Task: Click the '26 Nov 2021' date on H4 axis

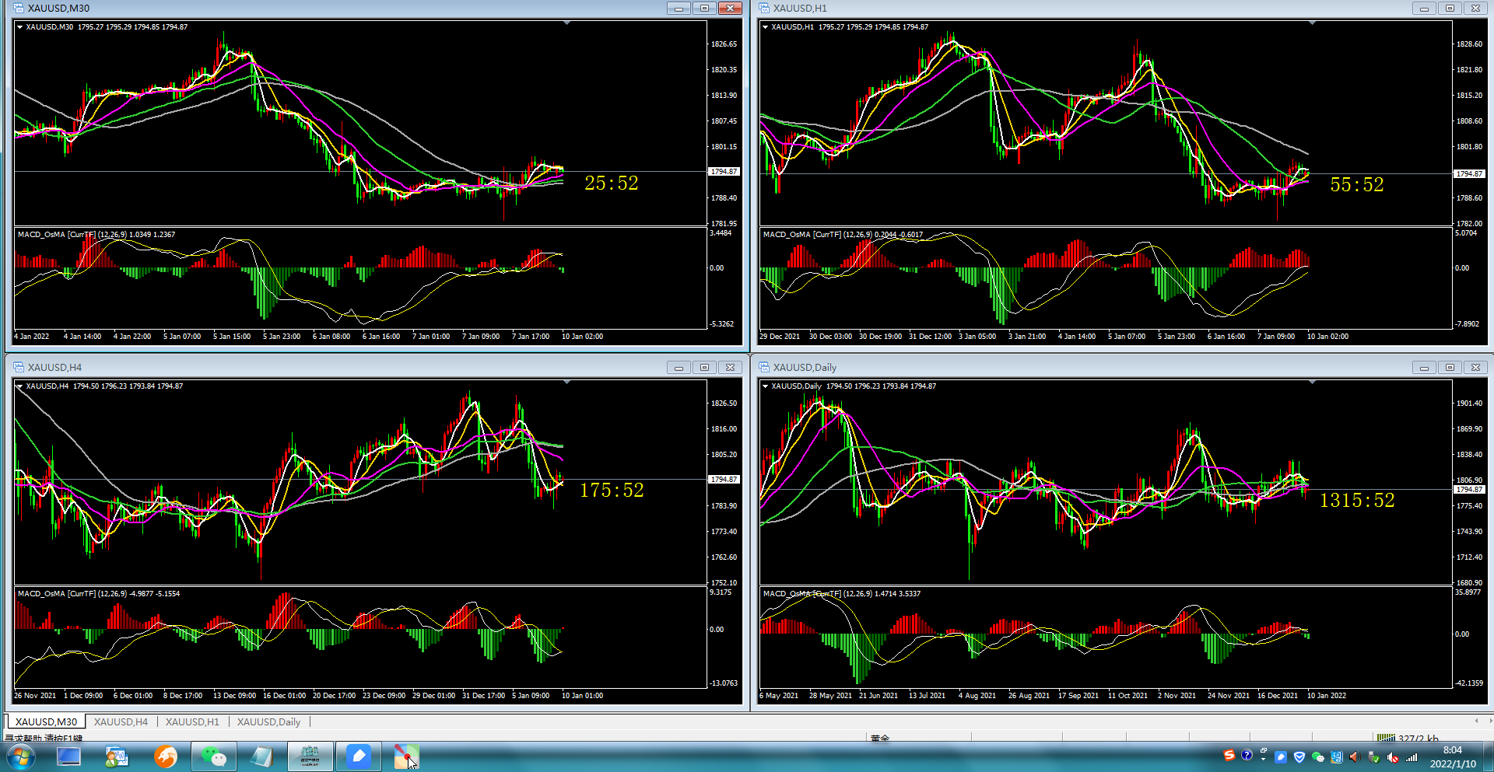Action: [35, 696]
